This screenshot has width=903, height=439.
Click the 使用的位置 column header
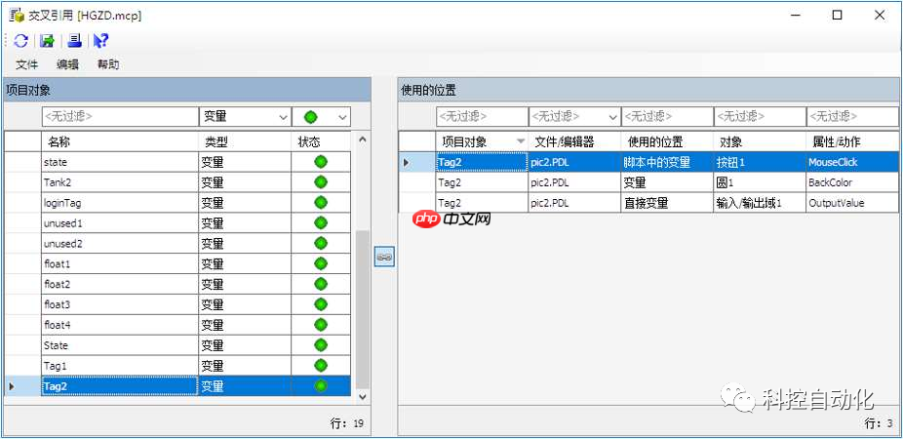click(x=667, y=141)
